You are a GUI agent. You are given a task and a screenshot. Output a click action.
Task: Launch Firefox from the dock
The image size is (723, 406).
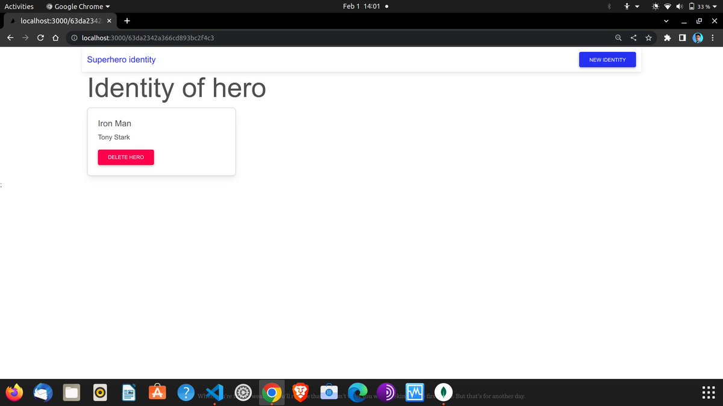click(14, 393)
